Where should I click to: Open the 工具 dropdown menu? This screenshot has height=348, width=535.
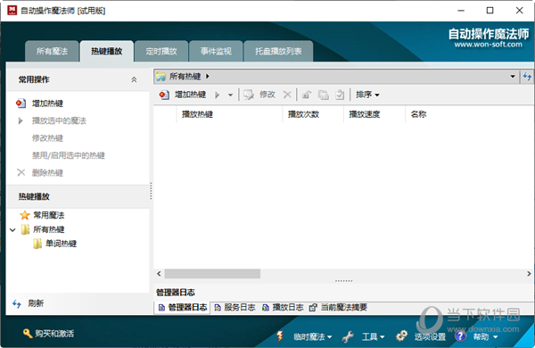(374, 336)
